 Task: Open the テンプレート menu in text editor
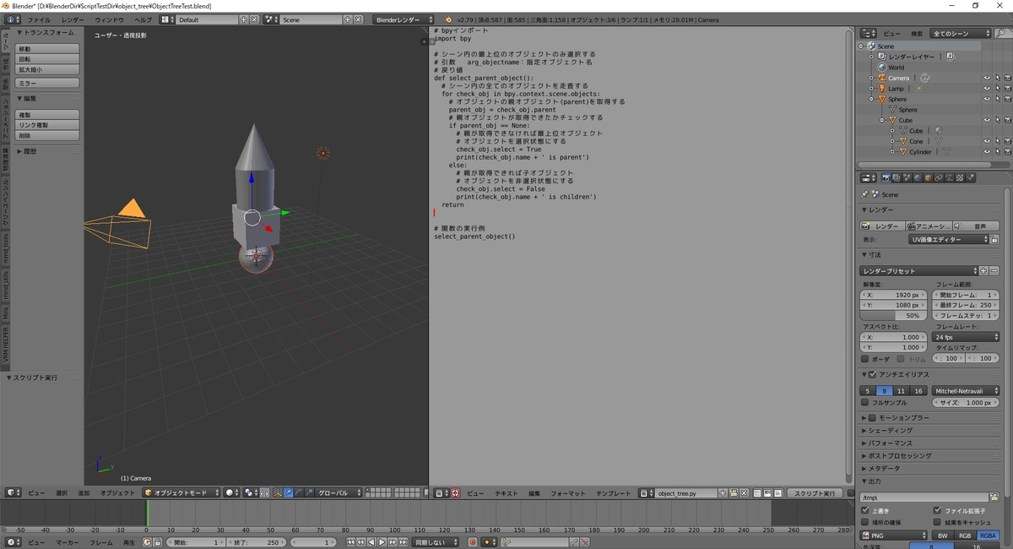[613, 493]
